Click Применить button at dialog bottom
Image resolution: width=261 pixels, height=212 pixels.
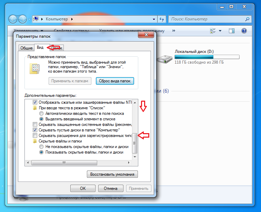139,188
